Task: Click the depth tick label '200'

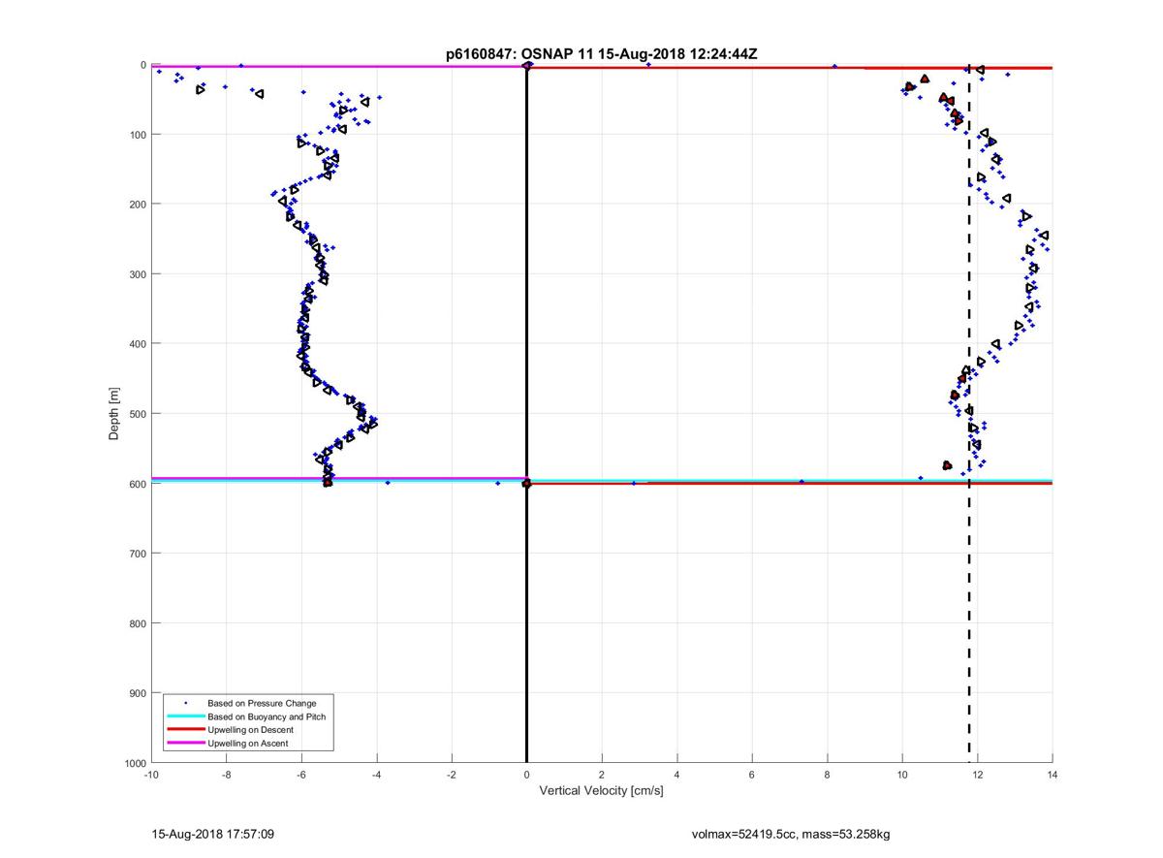Action: coord(138,205)
